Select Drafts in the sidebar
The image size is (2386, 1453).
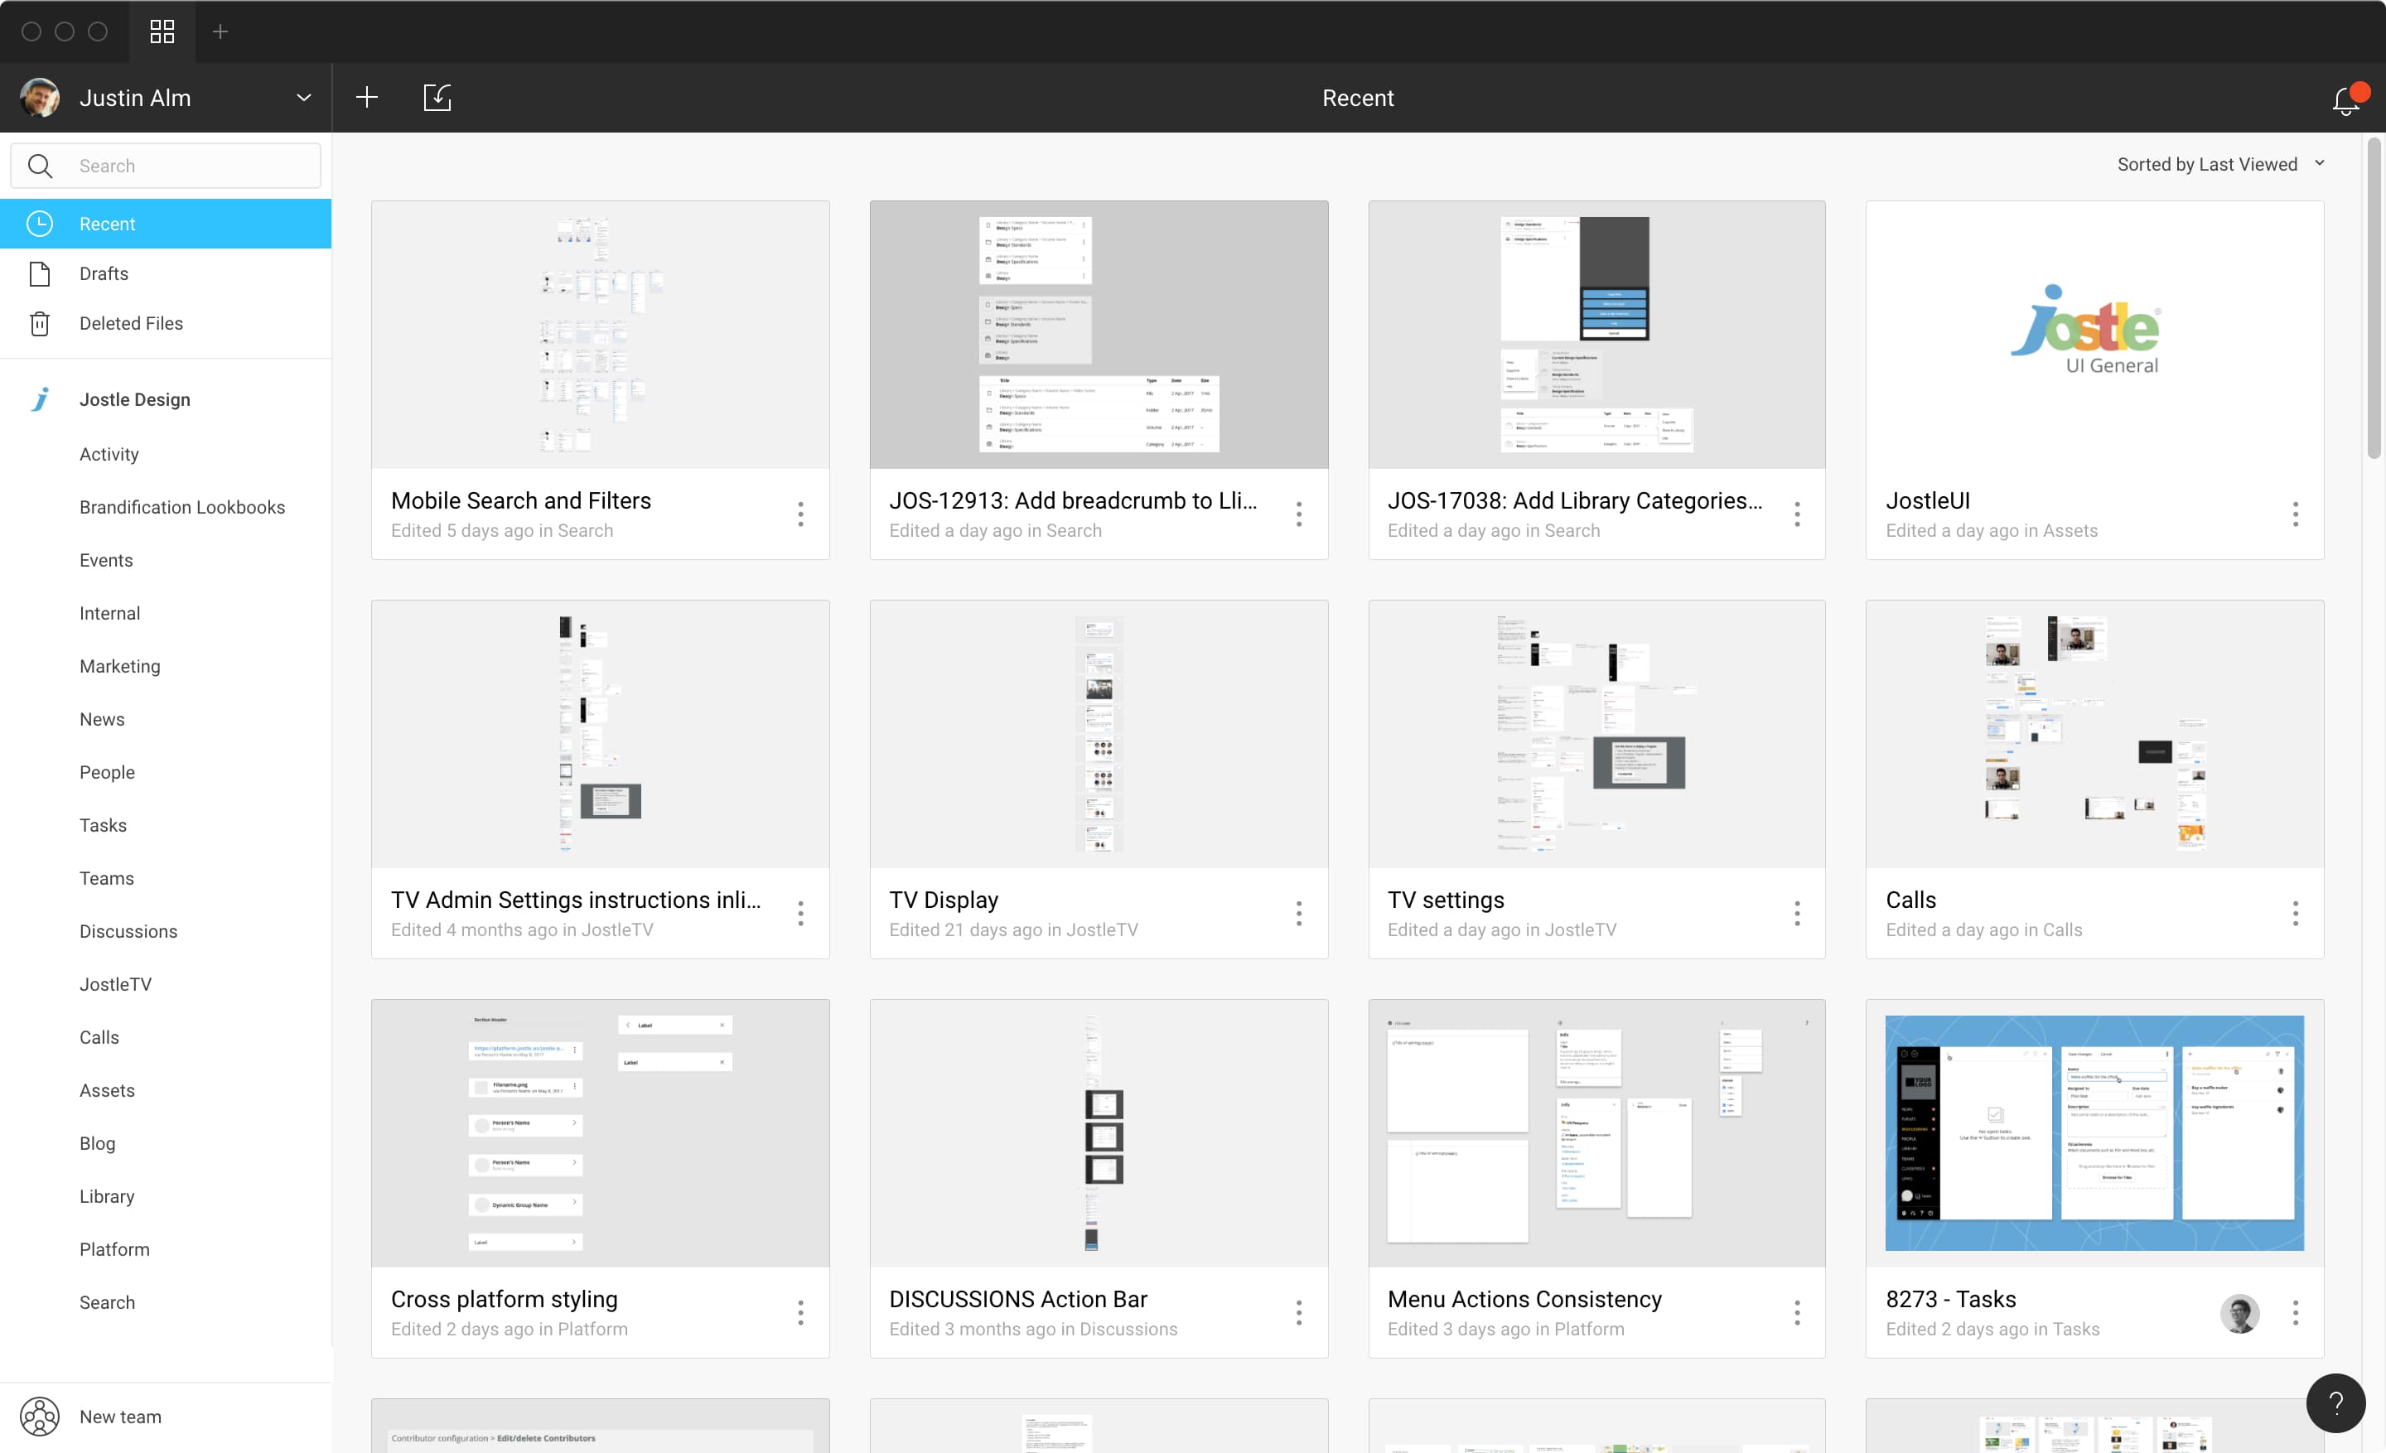pos(104,274)
